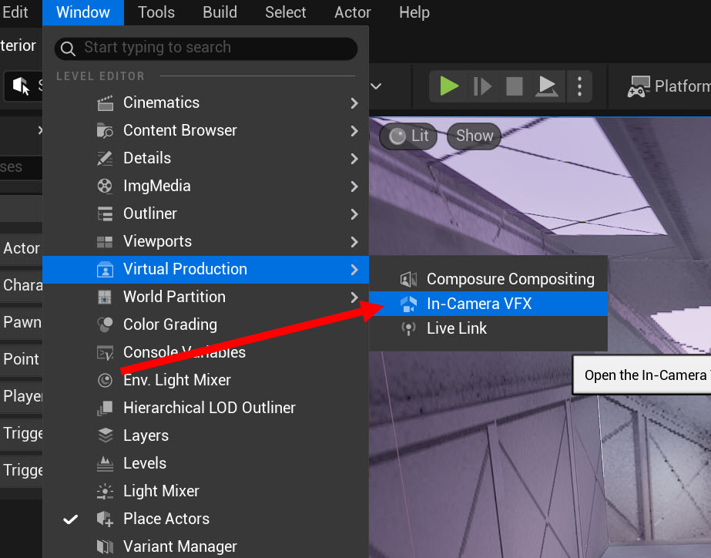Open the Help menu

[414, 12]
